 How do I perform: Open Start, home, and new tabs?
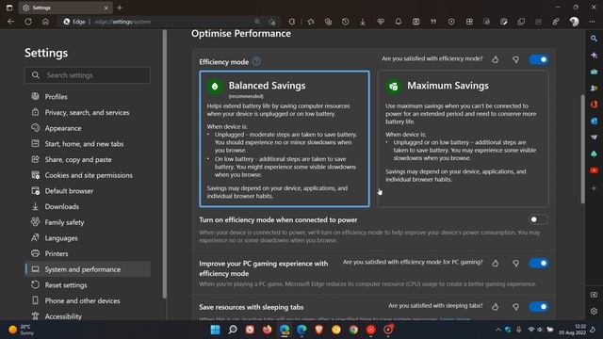(x=88, y=144)
